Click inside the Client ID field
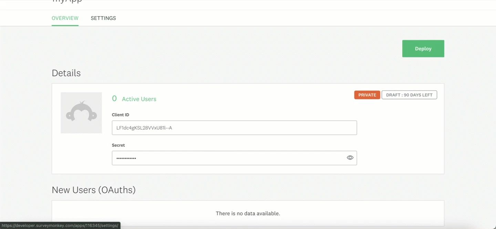This screenshot has height=229, width=496. tap(234, 128)
